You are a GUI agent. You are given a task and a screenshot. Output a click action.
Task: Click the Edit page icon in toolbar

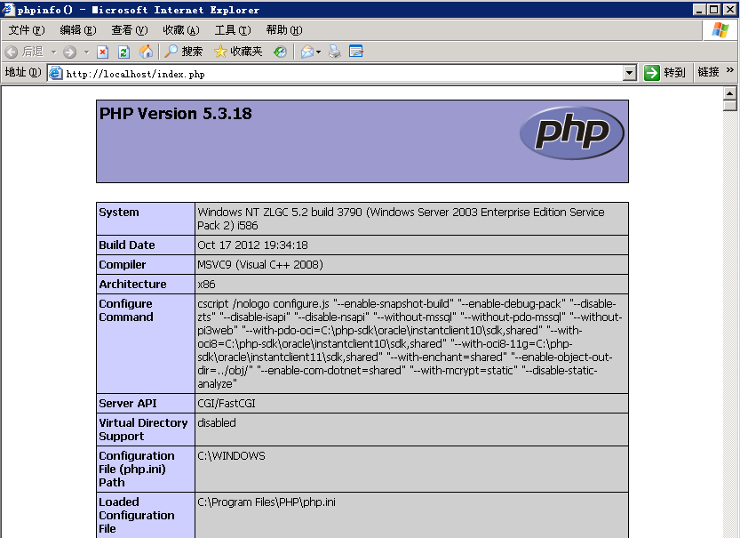pos(356,52)
